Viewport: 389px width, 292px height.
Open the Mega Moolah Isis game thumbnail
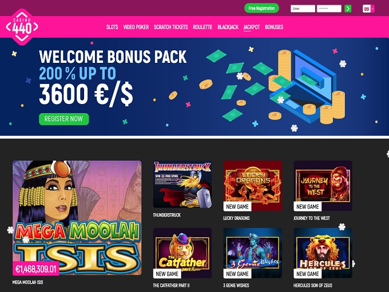tap(77, 218)
